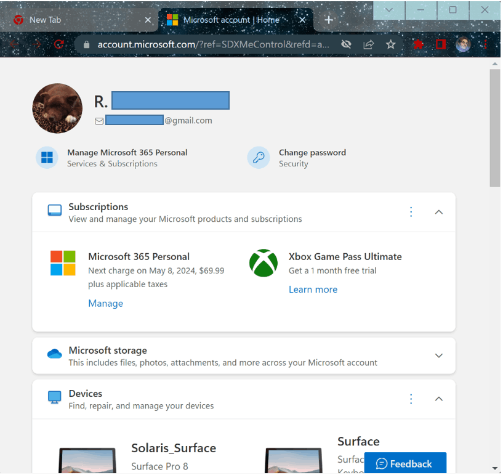The image size is (503, 475).
Task: Click the Surface device heading
Action: click(x=358, y=442)
